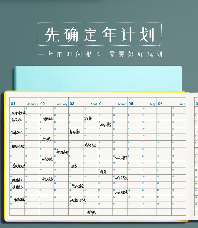This screenshot has width=198, height=228.
Task: Click day 20 in the May column
Action: coord(143,136)
